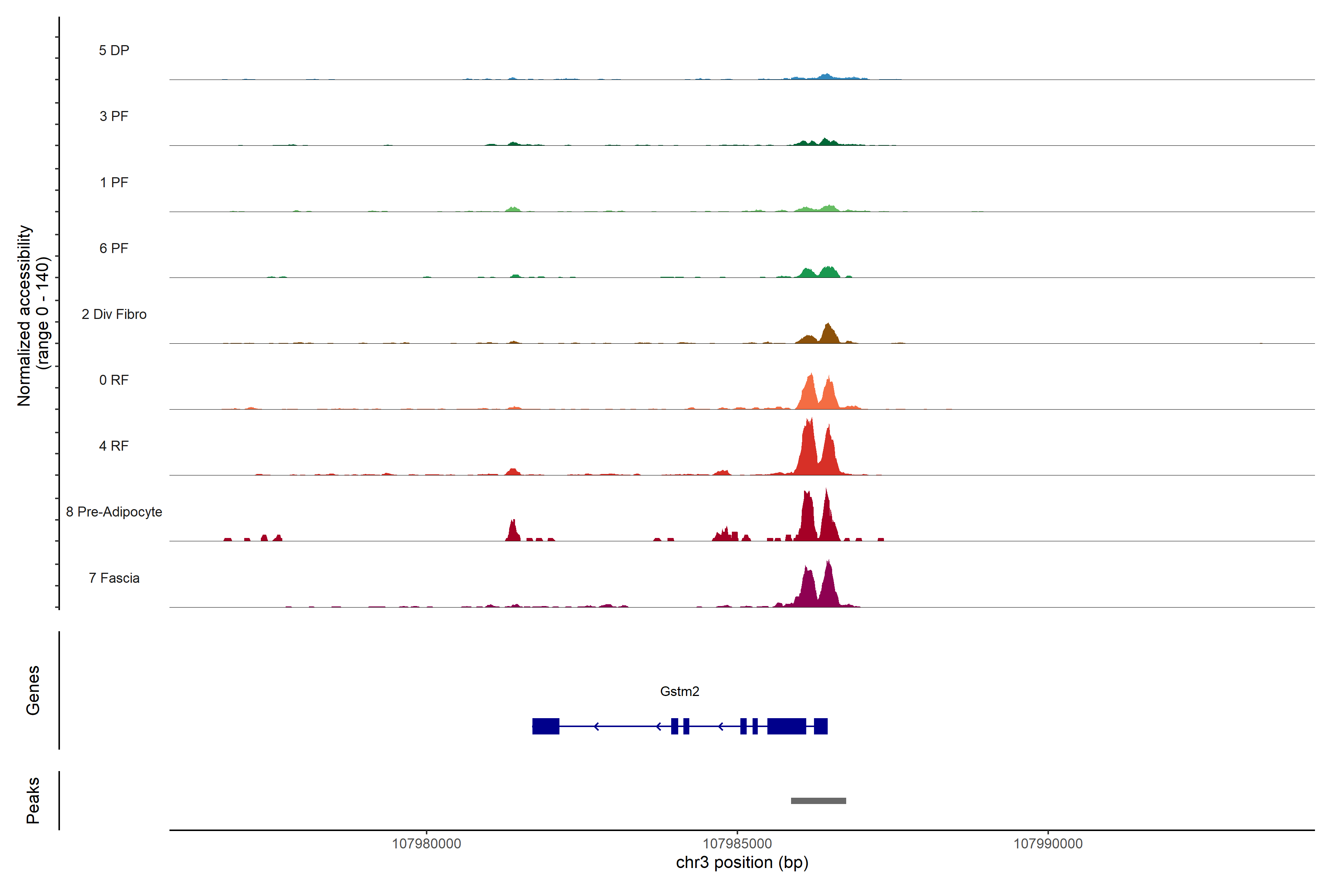Image resolution: width=1332 pixels, height=888 pixels.
Task: Click the 2 Div Fibro label
Action: [114, 314]
